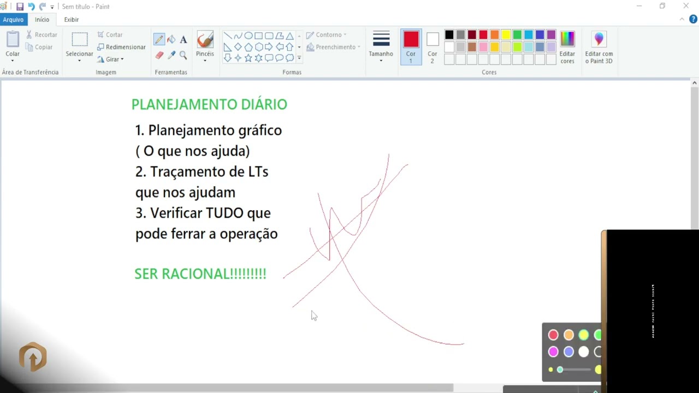Open Quick Access Toolbar customize arrow
This screenshot has height=393, width=699.
point(52,7)
